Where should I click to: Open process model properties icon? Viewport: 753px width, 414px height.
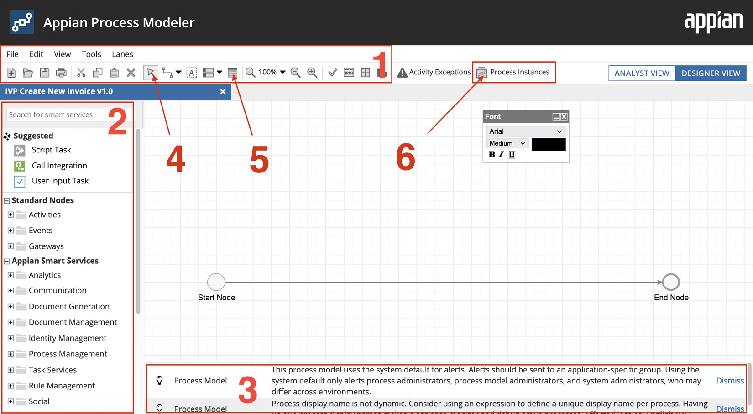point(232,73)
